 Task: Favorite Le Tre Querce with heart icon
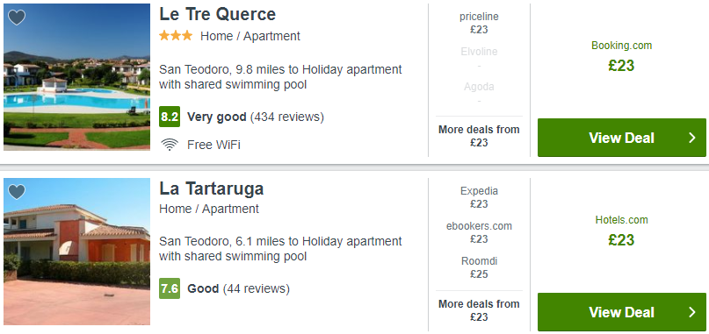(x=17, y=18)
